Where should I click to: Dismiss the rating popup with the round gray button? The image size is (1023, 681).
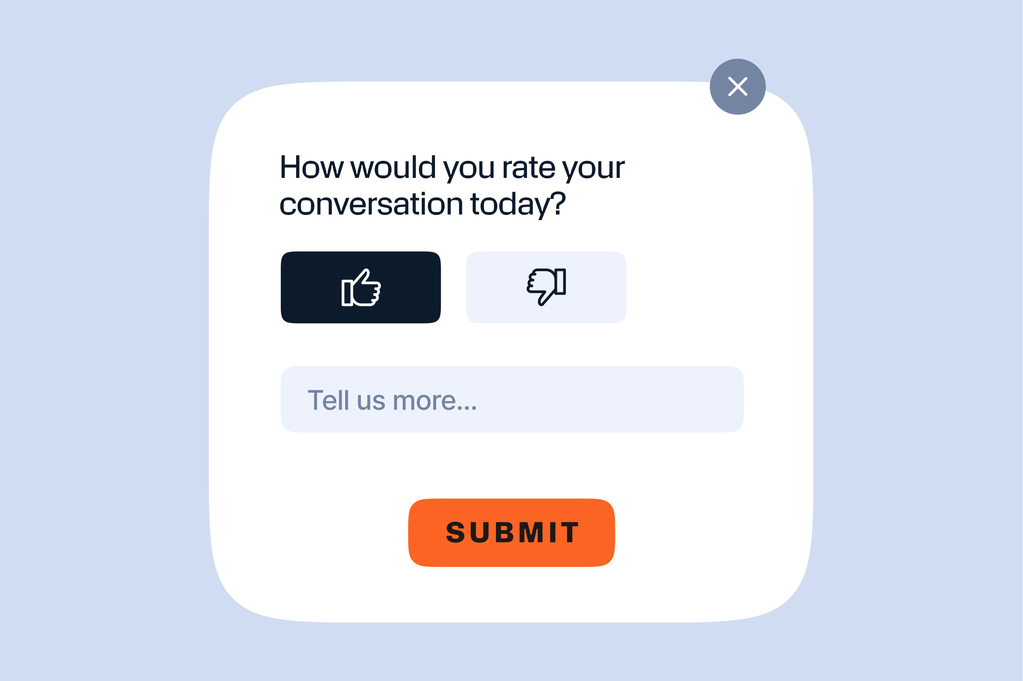click(x=738, y=86)
